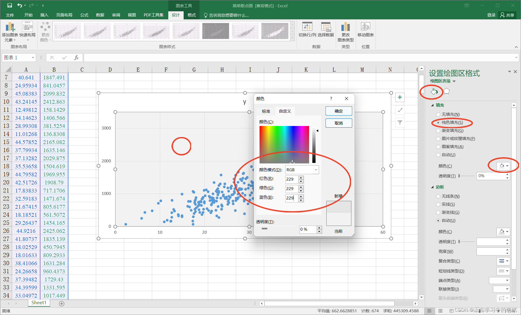Switch to the Standard colors tab
This screenshot has height=315, width=521.
pyautogui.click(x=266, y=111)
